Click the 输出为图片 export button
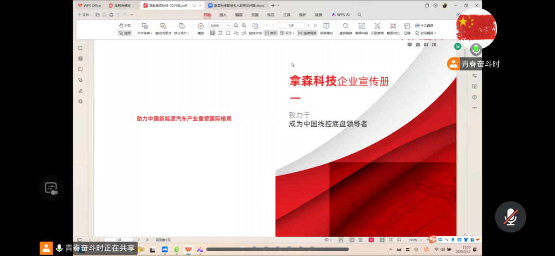 click(x=163, y=29)
